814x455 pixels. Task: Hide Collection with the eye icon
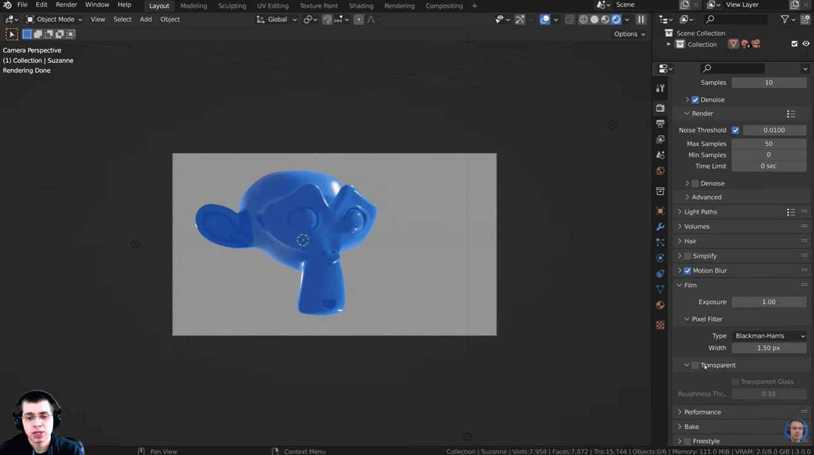(805, 44)
